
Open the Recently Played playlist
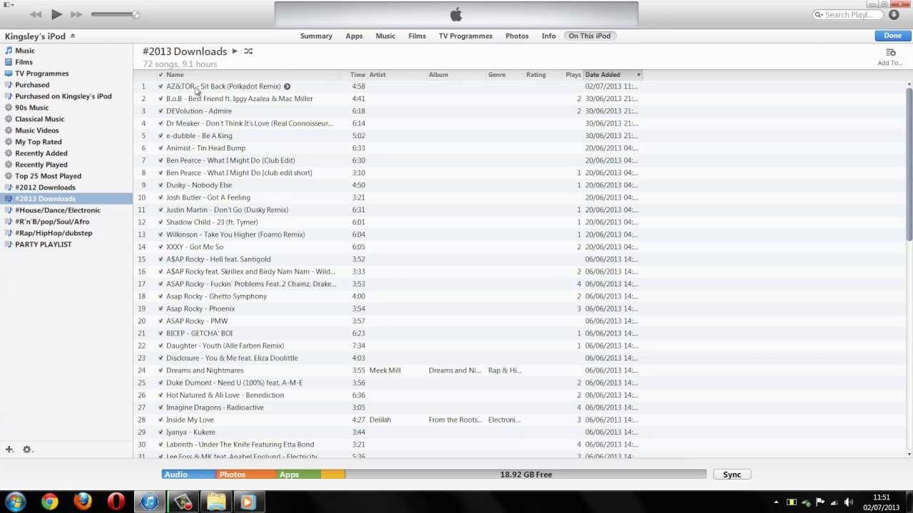[x=41, y=165]
